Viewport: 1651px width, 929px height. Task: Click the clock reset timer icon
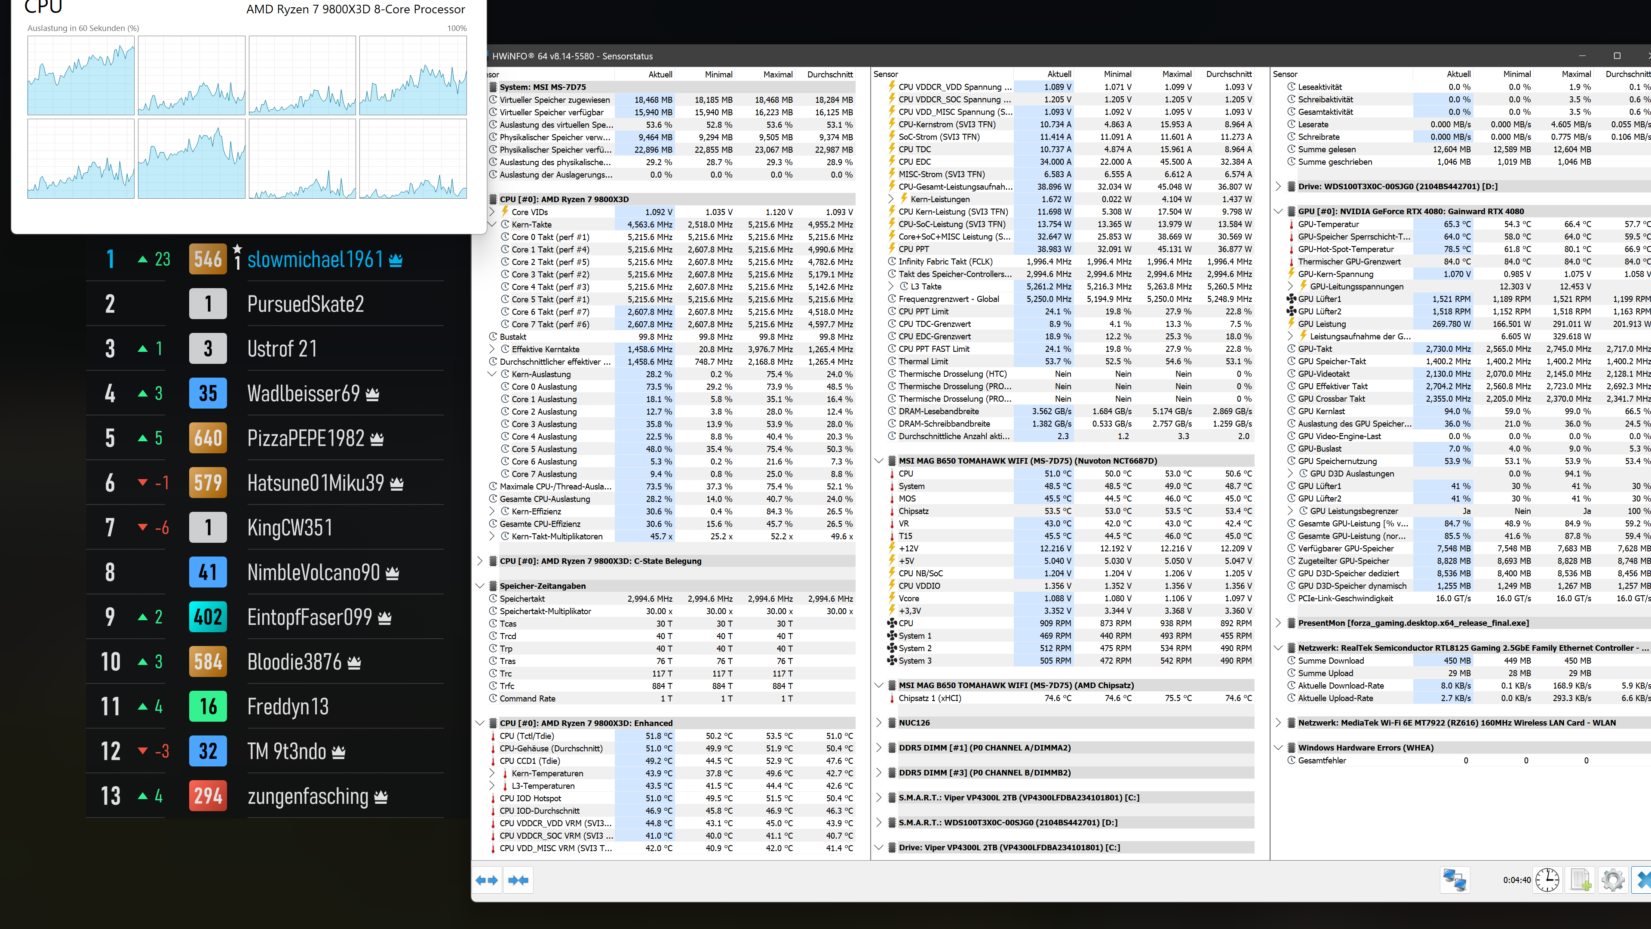(x=1547, y=880)
